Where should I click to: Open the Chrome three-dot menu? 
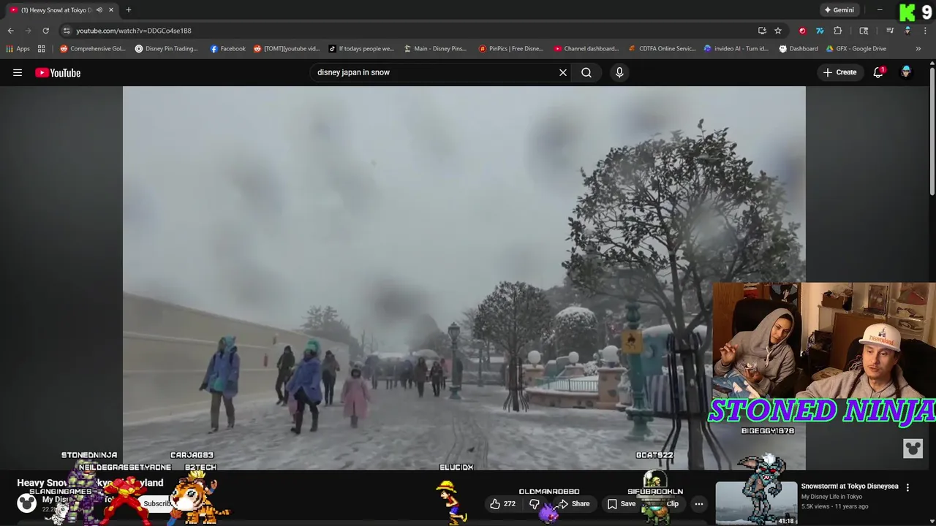[926, 31]
